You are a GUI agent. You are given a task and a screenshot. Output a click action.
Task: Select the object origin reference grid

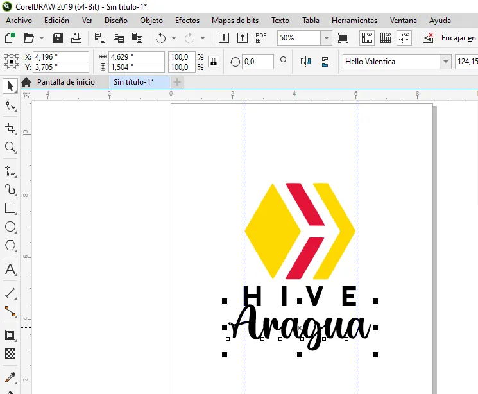pyautogui.click(x=12, y=62)
